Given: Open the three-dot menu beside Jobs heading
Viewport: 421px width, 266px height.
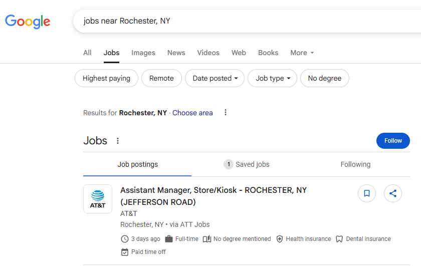Looking at the screenshot, I should pyautogui.click(x=118, y=141).
